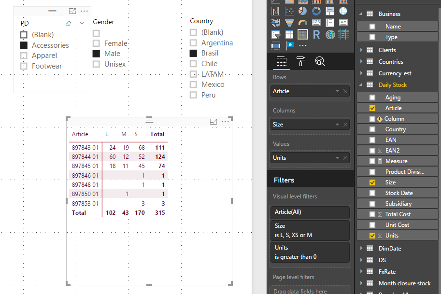Select the Gauge visualization
Viewport: 441px width, 294px height.
303,23
